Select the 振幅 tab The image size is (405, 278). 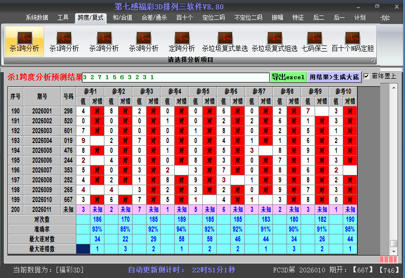tap(278, 18)
